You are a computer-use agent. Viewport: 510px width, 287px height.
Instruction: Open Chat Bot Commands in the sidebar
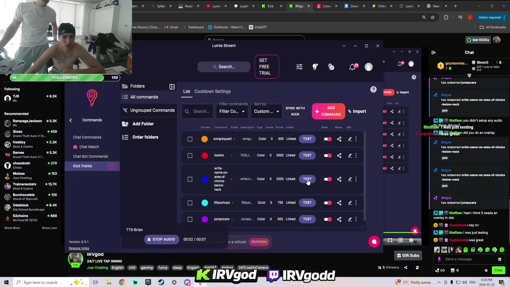tap(90, 156)
